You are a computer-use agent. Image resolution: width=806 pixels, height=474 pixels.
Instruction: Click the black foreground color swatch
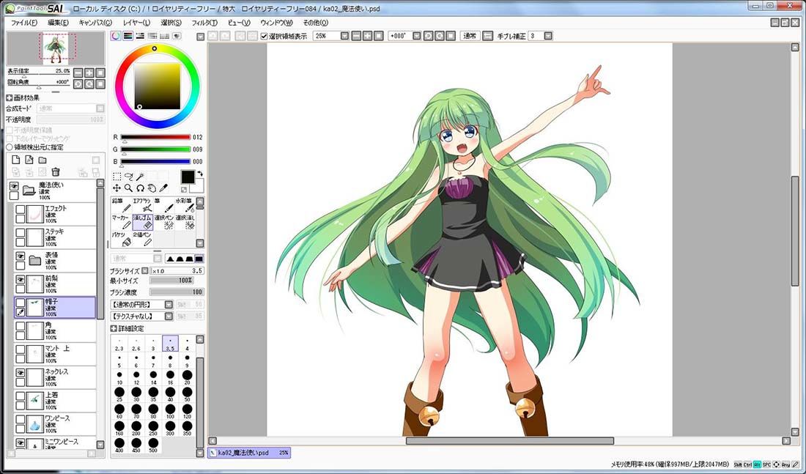click(188, 177)
